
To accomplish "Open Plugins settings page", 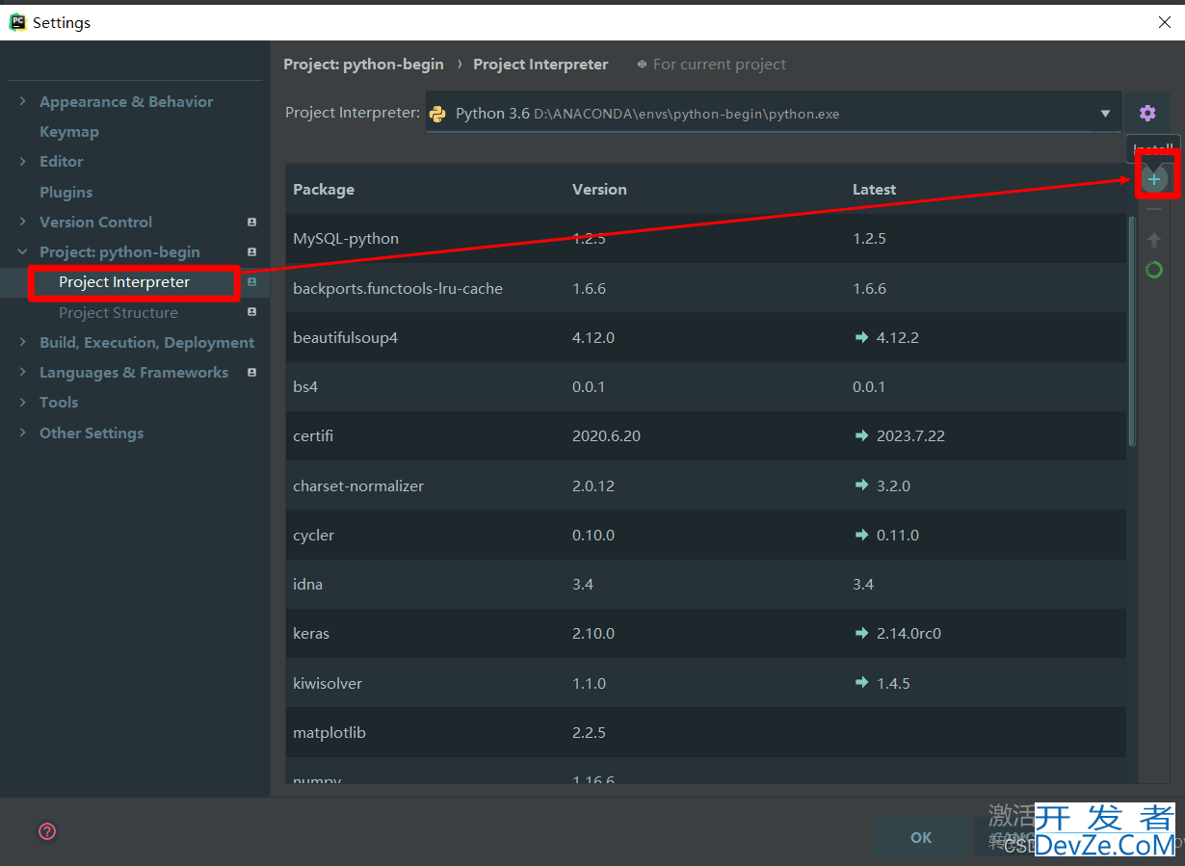I will 66,192.
